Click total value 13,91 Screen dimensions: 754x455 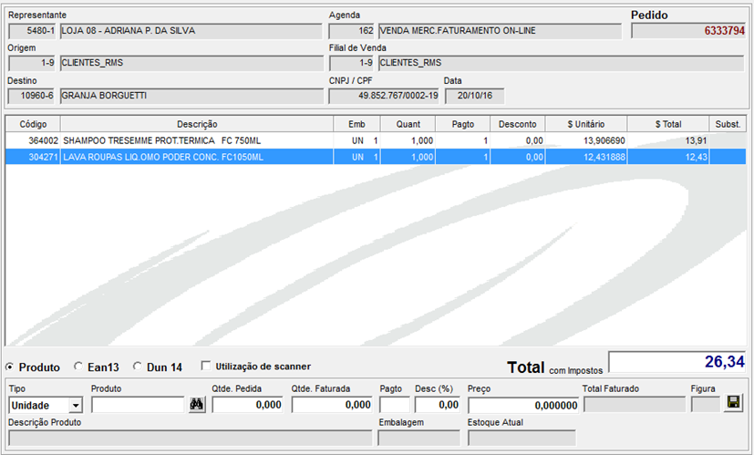pyautogui.click(x=696, y=140)
